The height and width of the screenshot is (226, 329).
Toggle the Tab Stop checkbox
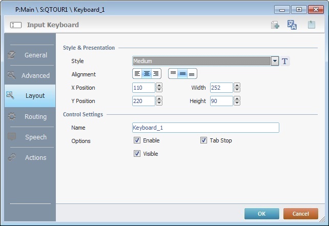[x=204, y=140]
